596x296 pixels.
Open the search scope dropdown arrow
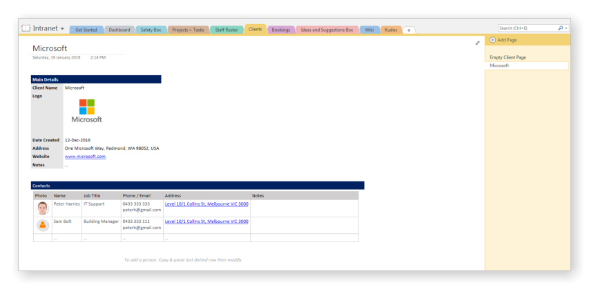pyautogui.click(x=566, y=28)
